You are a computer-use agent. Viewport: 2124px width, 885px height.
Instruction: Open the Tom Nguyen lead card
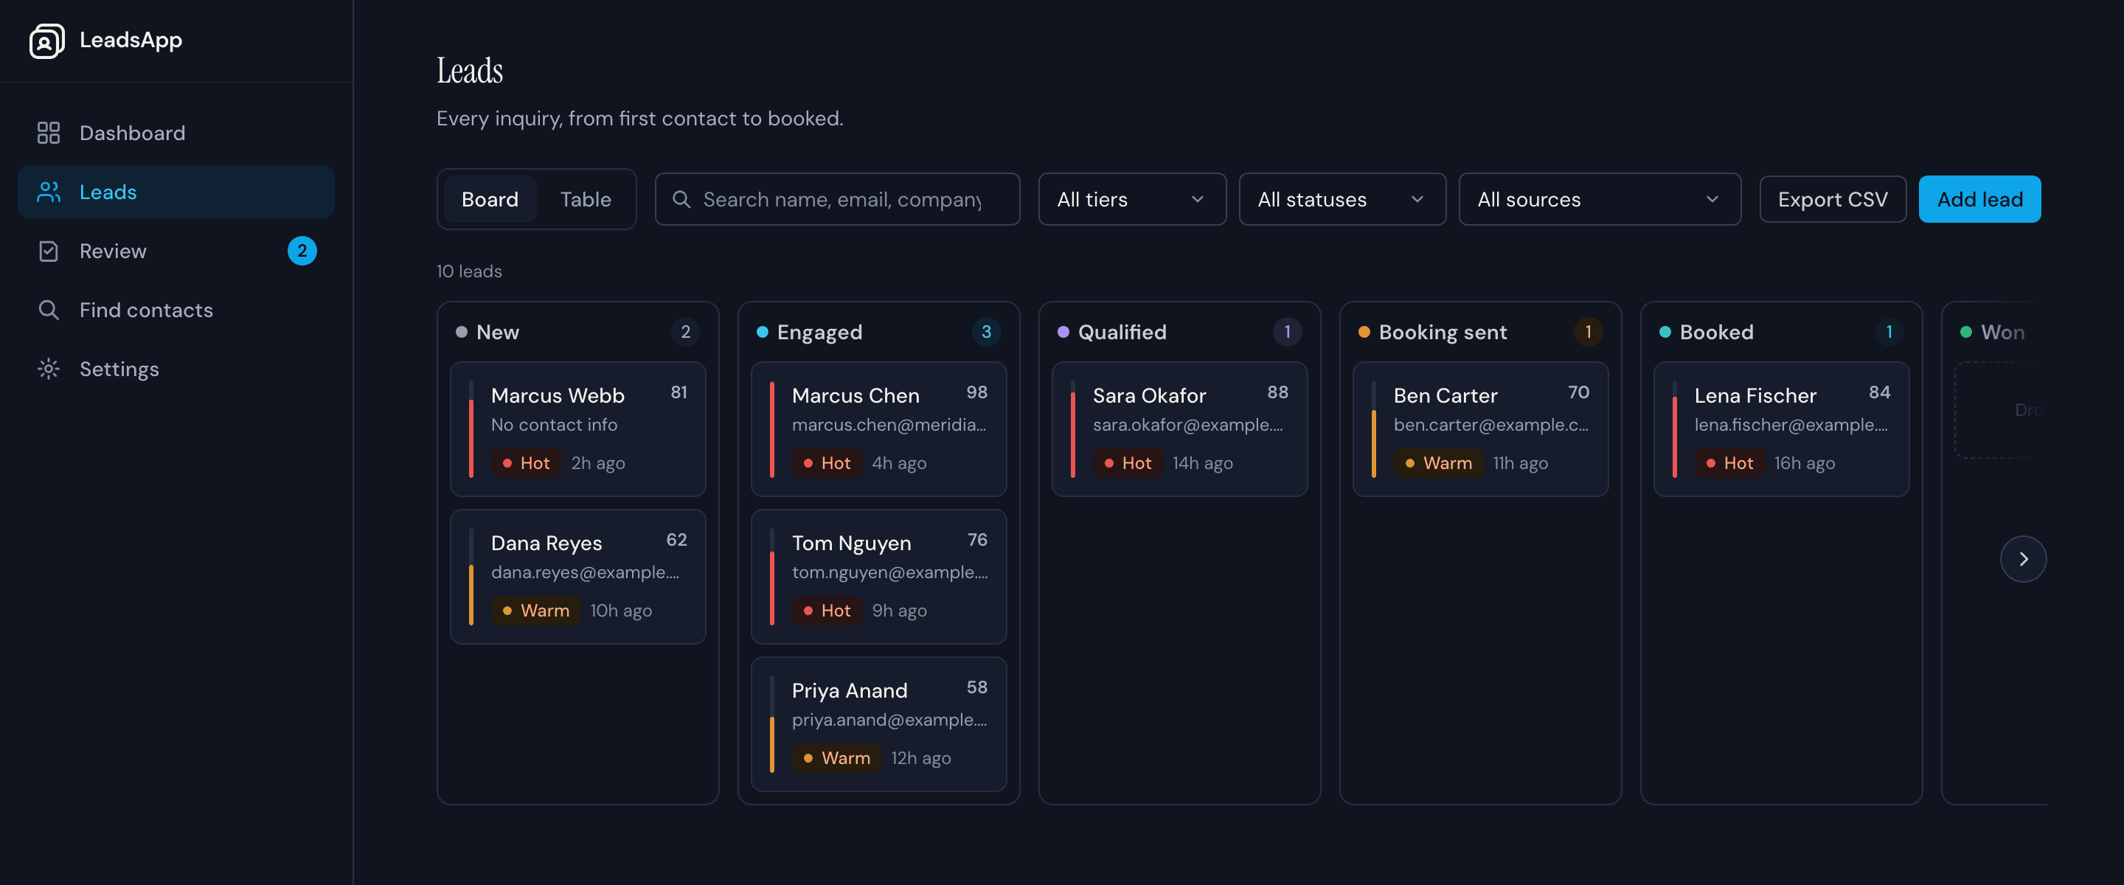click(879, 577)
